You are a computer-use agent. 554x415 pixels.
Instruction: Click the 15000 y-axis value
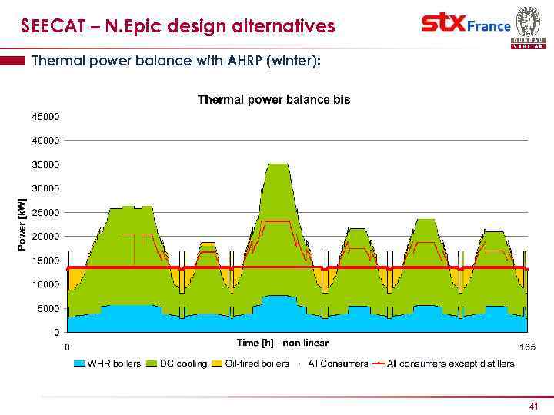tap(45, 261)
